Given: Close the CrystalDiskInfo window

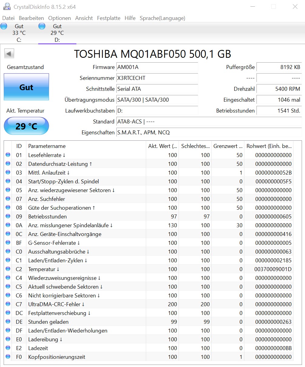Looking at the screenshot, I should coord(295,7).
